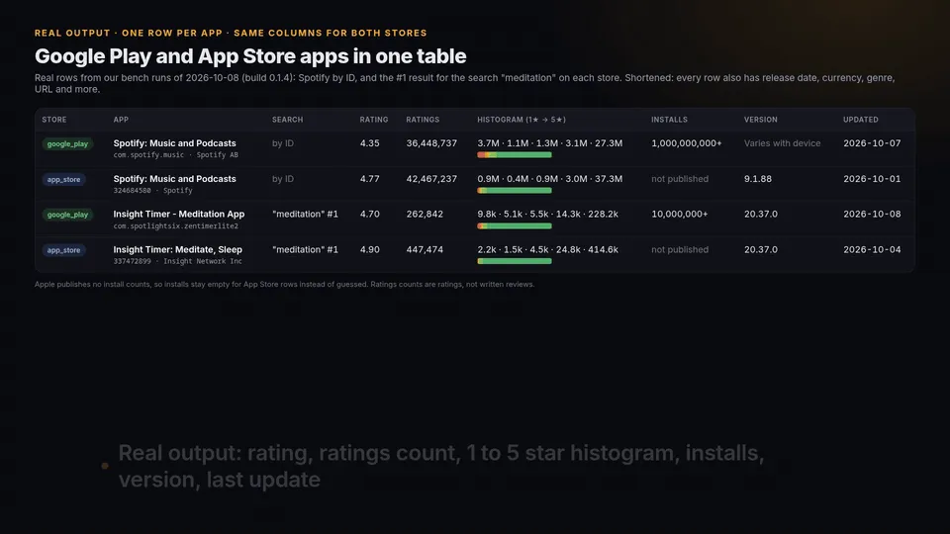Select Spotify app name in app_store row
950x534 pixels.
tap(174, 179)
